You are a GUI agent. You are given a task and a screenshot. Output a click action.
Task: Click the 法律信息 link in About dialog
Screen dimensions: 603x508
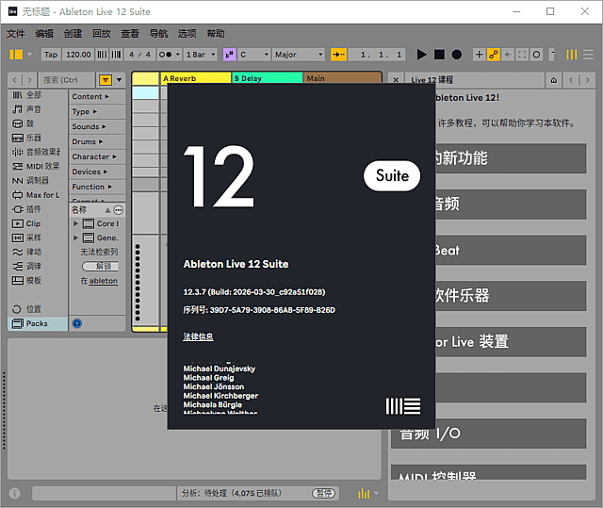click(x=198, y=336)
